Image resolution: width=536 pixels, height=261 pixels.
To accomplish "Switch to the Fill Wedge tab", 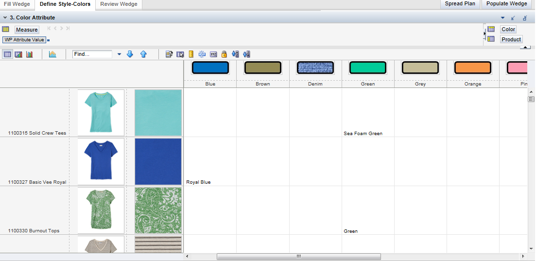I will [17, 4].
